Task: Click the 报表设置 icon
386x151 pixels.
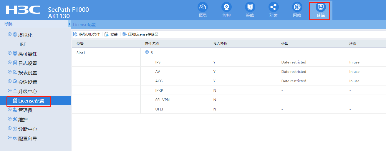Action: (15, 72)
